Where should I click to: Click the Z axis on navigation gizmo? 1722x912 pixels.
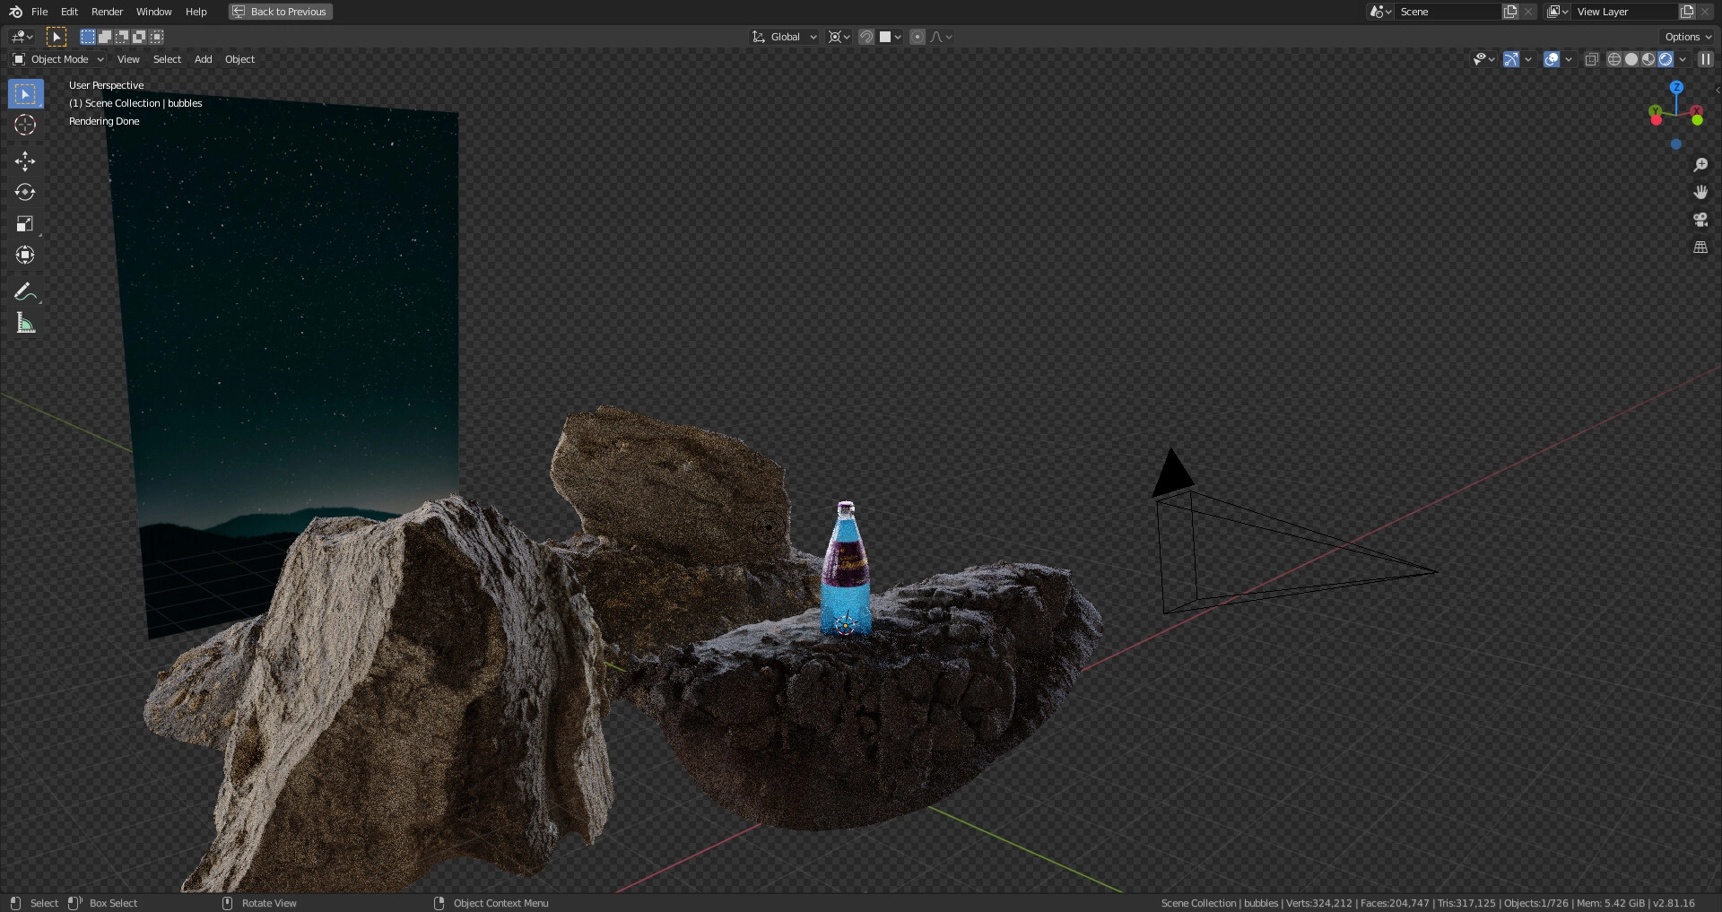click(x=1675, y=87)
